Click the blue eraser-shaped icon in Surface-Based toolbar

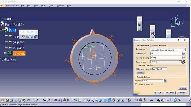tap(32, 37)
